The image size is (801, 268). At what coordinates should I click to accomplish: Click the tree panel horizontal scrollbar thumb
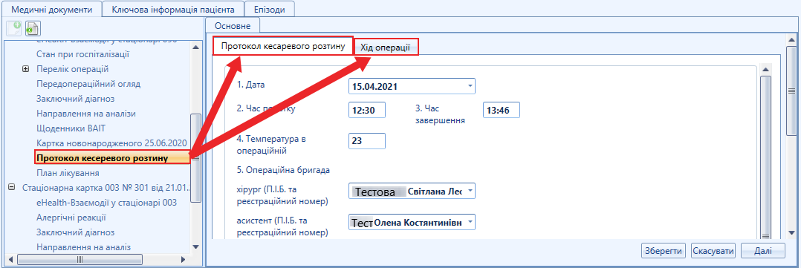(79, 259)
